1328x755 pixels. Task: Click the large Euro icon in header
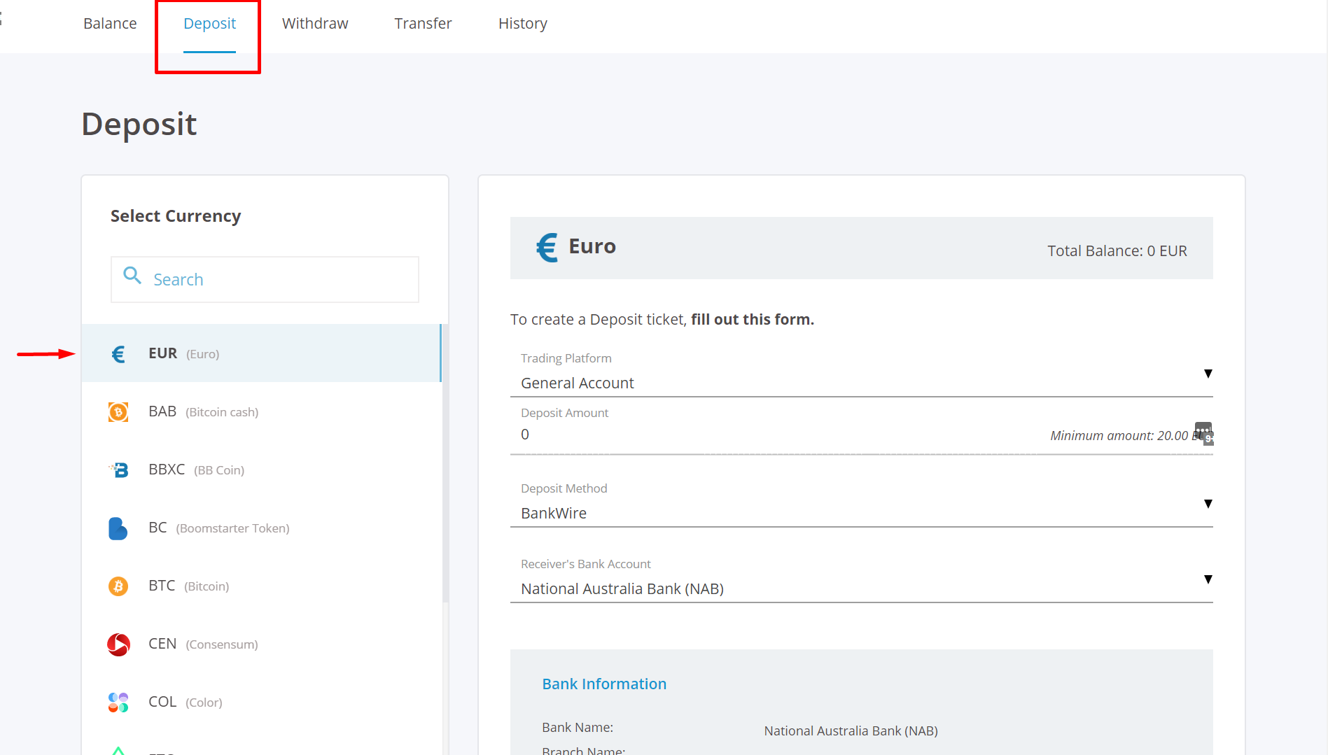(547, 248)
